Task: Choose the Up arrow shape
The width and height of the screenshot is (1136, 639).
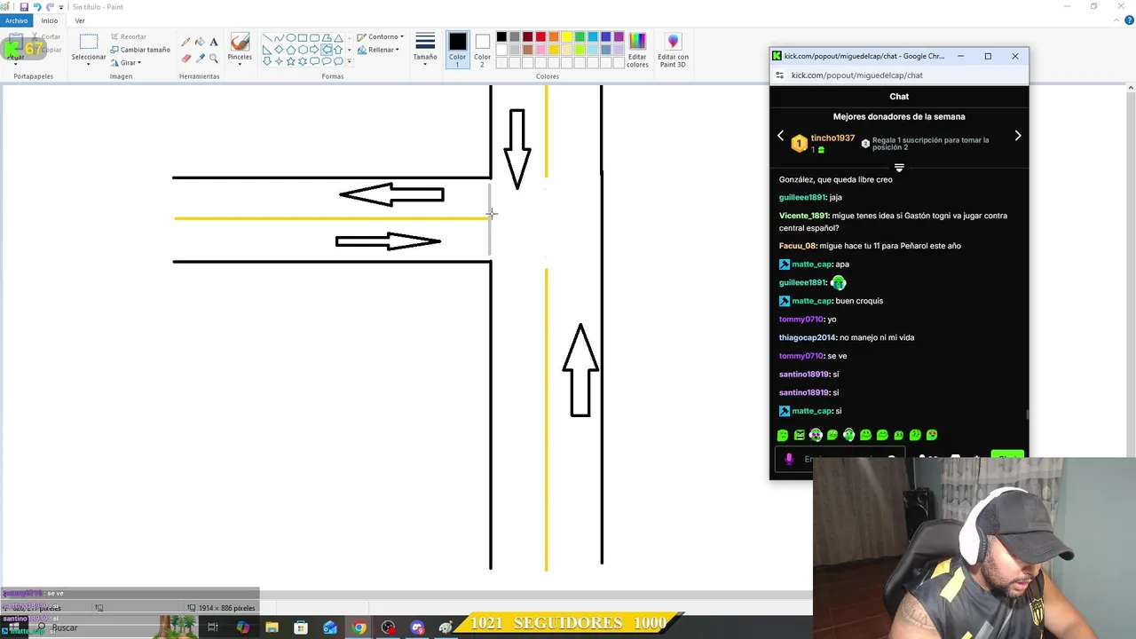Action: point(338,50)
